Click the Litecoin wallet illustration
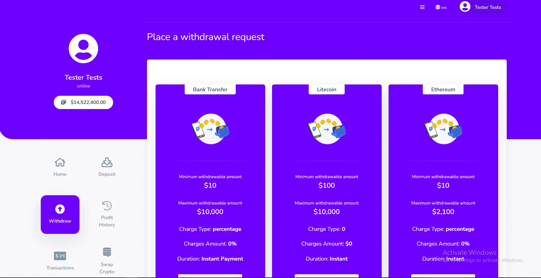The width and height of the screenshot is (541, 278). (327, 129)
